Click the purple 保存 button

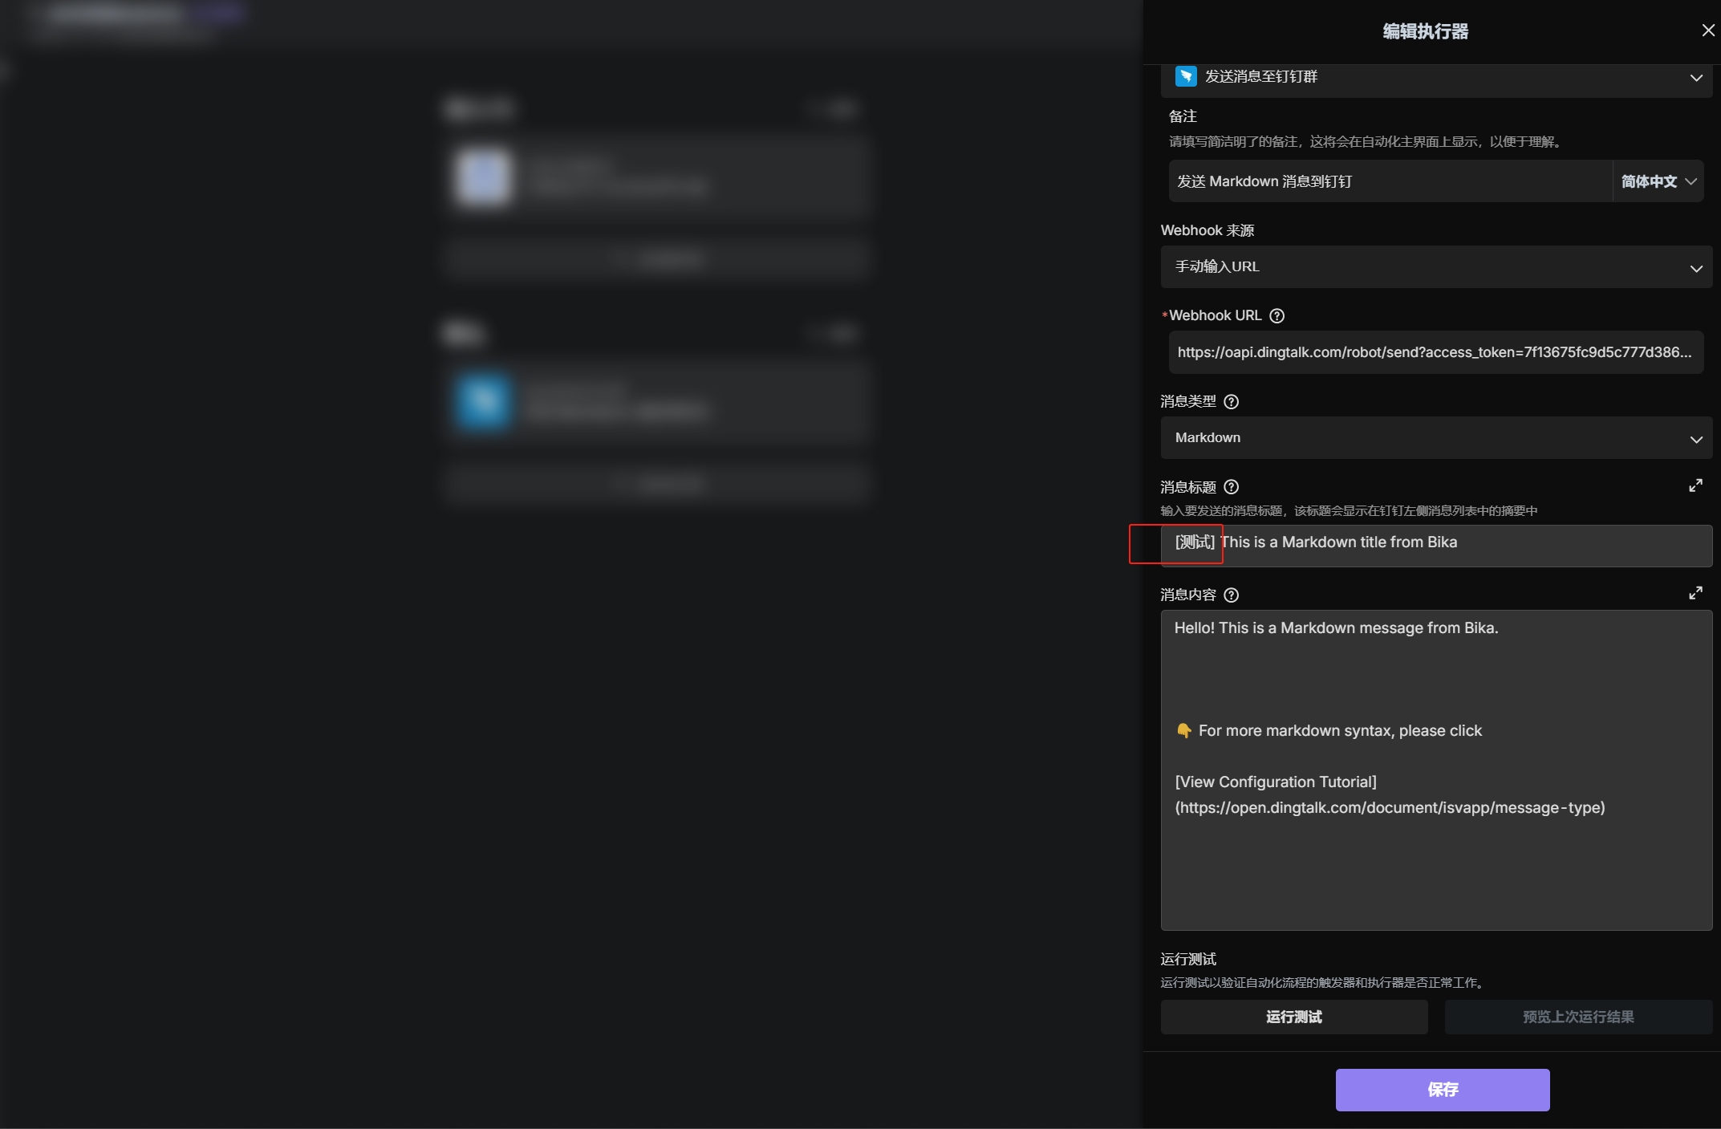click(1443, 1090)
